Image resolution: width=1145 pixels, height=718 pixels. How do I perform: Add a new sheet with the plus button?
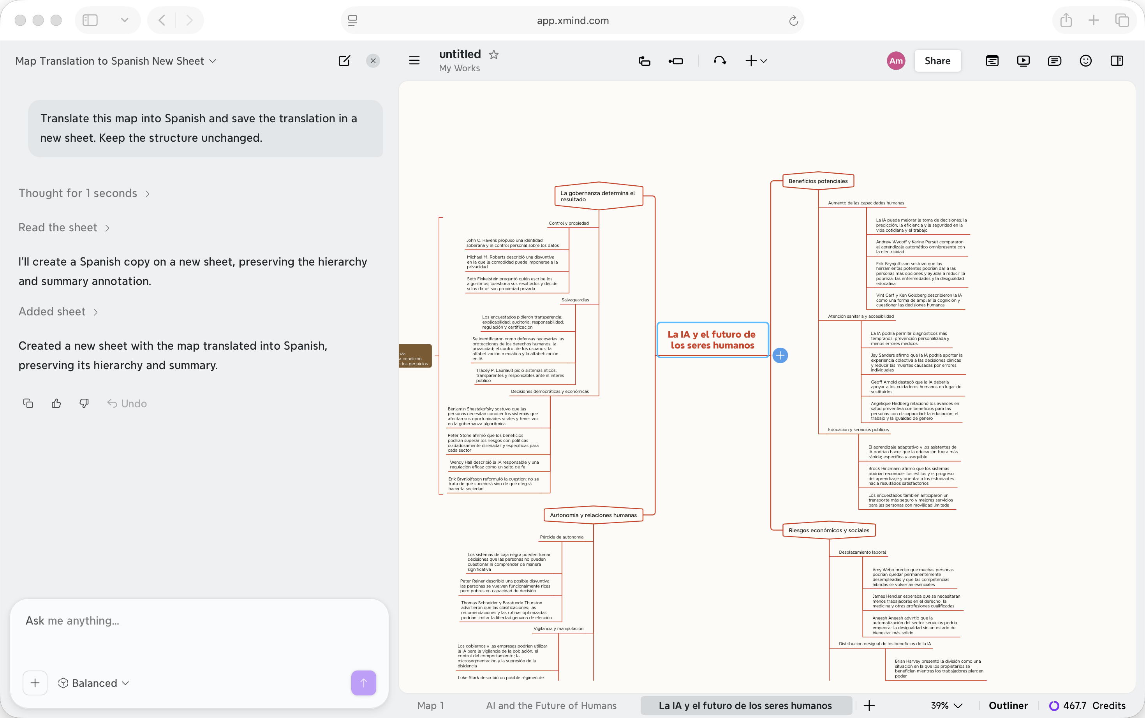coord(869,706)
